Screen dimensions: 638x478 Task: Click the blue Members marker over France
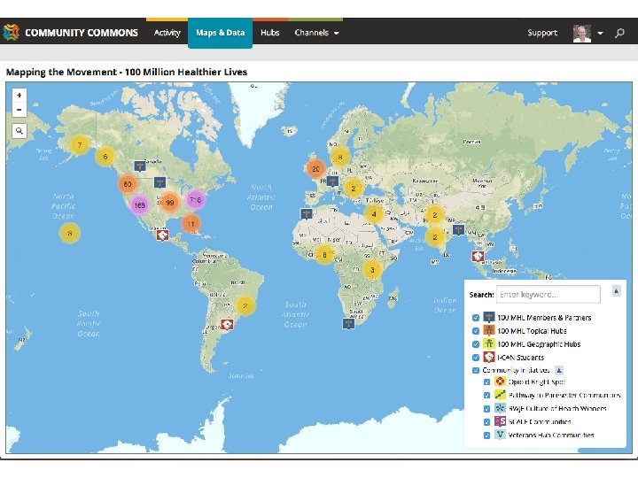[333, 181]
